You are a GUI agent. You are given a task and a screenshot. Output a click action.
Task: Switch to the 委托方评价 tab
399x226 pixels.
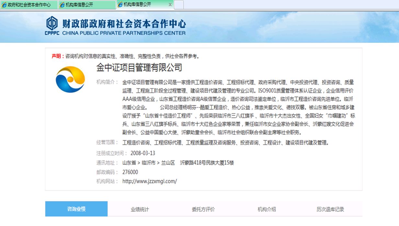pos(203,209)
